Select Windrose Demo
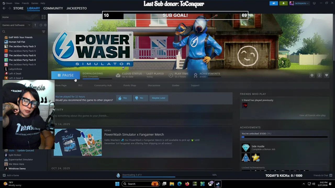Screen dimensions: 335x188 (17, 169)
